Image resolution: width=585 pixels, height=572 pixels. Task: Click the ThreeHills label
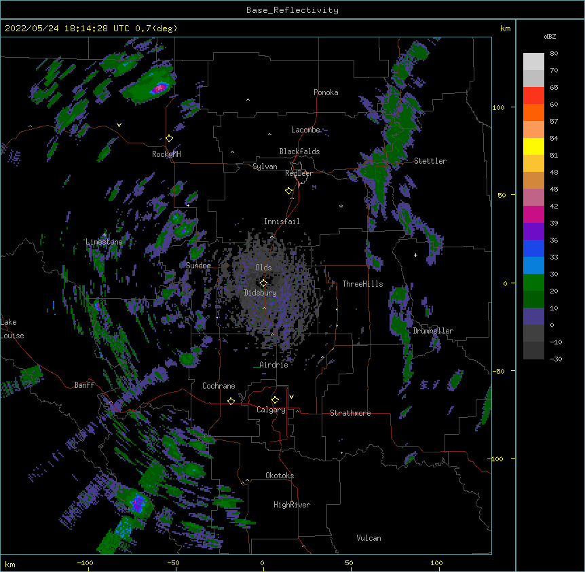(362, 284)
